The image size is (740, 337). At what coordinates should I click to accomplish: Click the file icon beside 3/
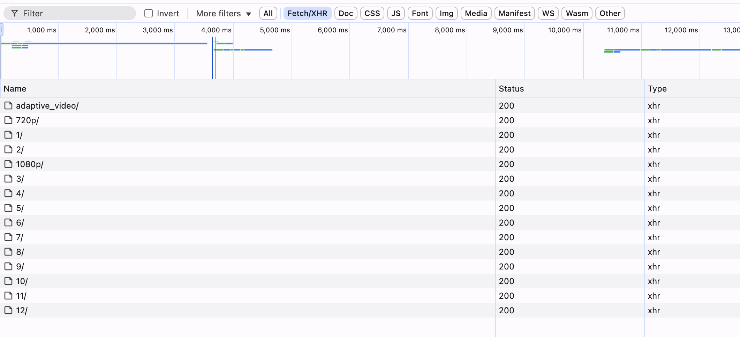point(8,179)
